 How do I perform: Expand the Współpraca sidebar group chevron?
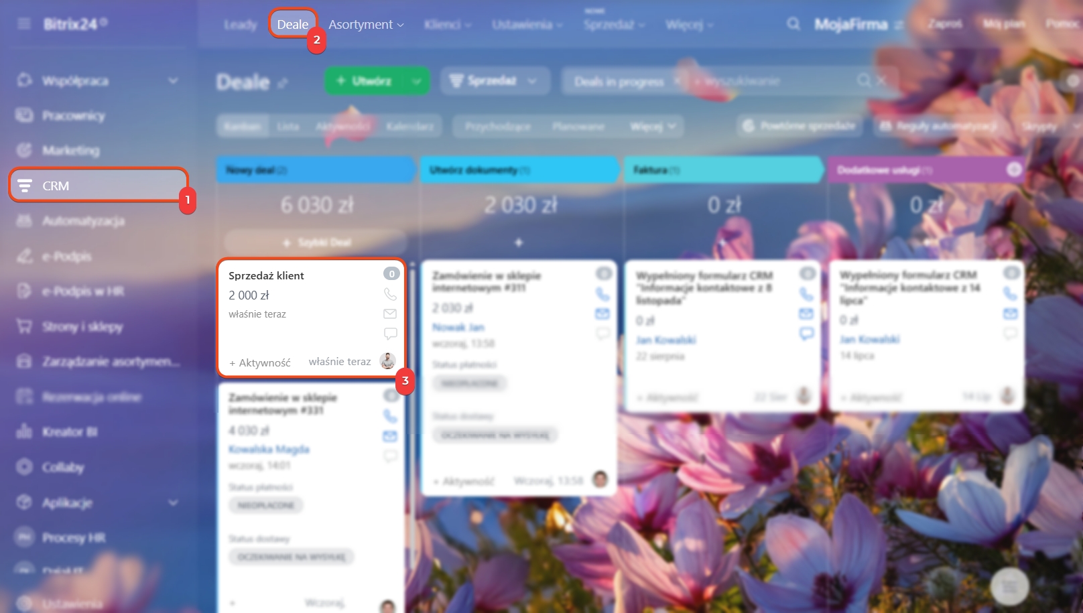(x=174, y=80)
